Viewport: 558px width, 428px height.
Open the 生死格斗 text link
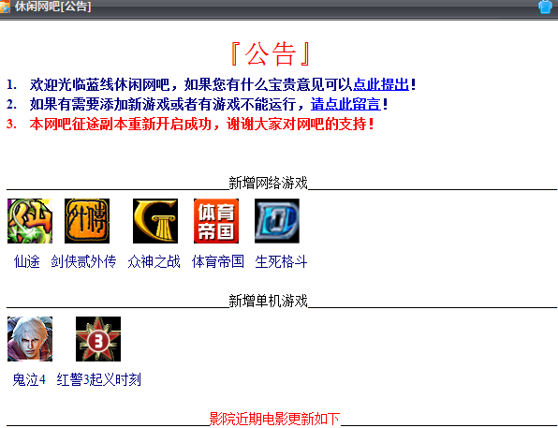point(281,261)
